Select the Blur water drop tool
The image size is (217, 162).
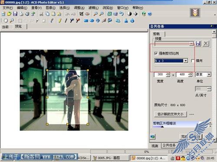132,21
